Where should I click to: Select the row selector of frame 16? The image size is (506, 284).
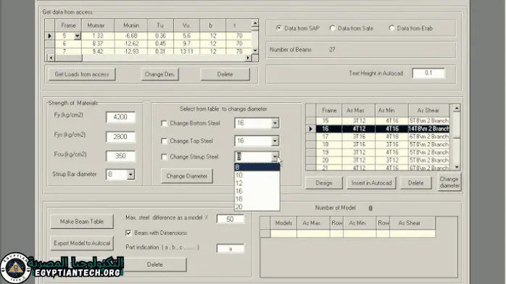(311, 129)
